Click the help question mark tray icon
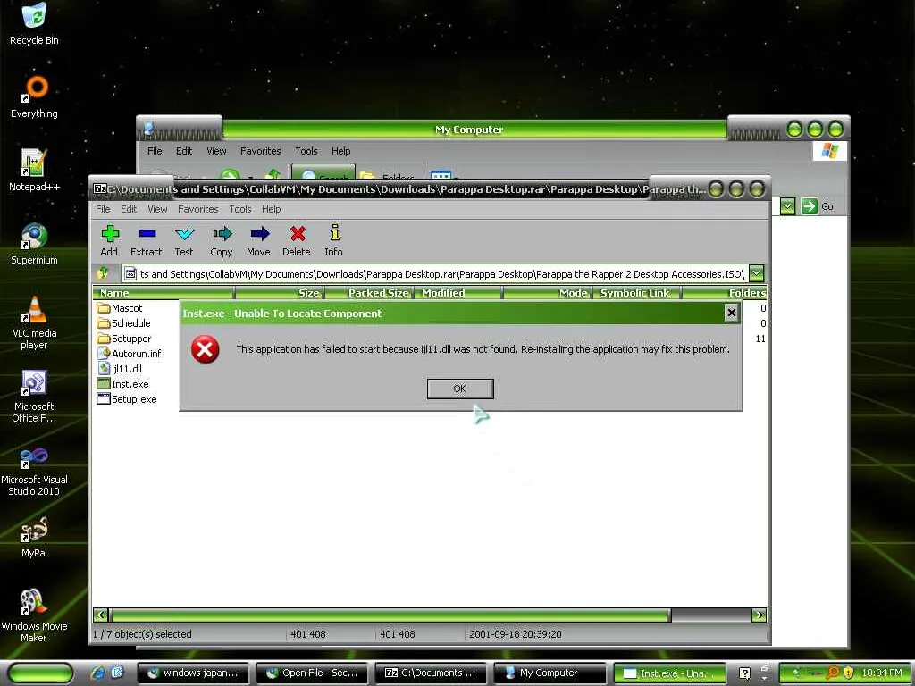This screenshot has height=686, width=915. pyautogui.click(x=744, y=673)
